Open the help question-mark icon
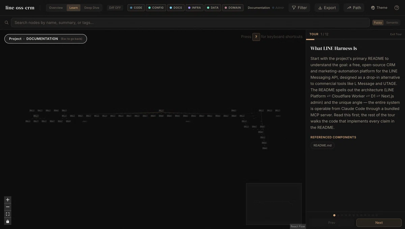Screen dimensions: 405x229 coord(397,8)
